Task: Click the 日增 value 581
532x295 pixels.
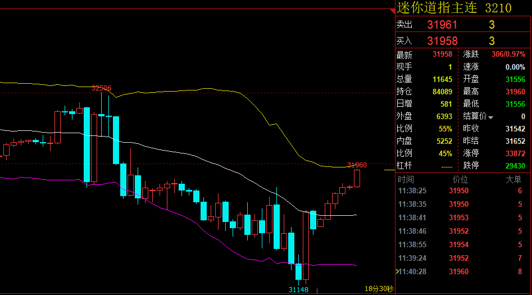Action: point(446,104)
